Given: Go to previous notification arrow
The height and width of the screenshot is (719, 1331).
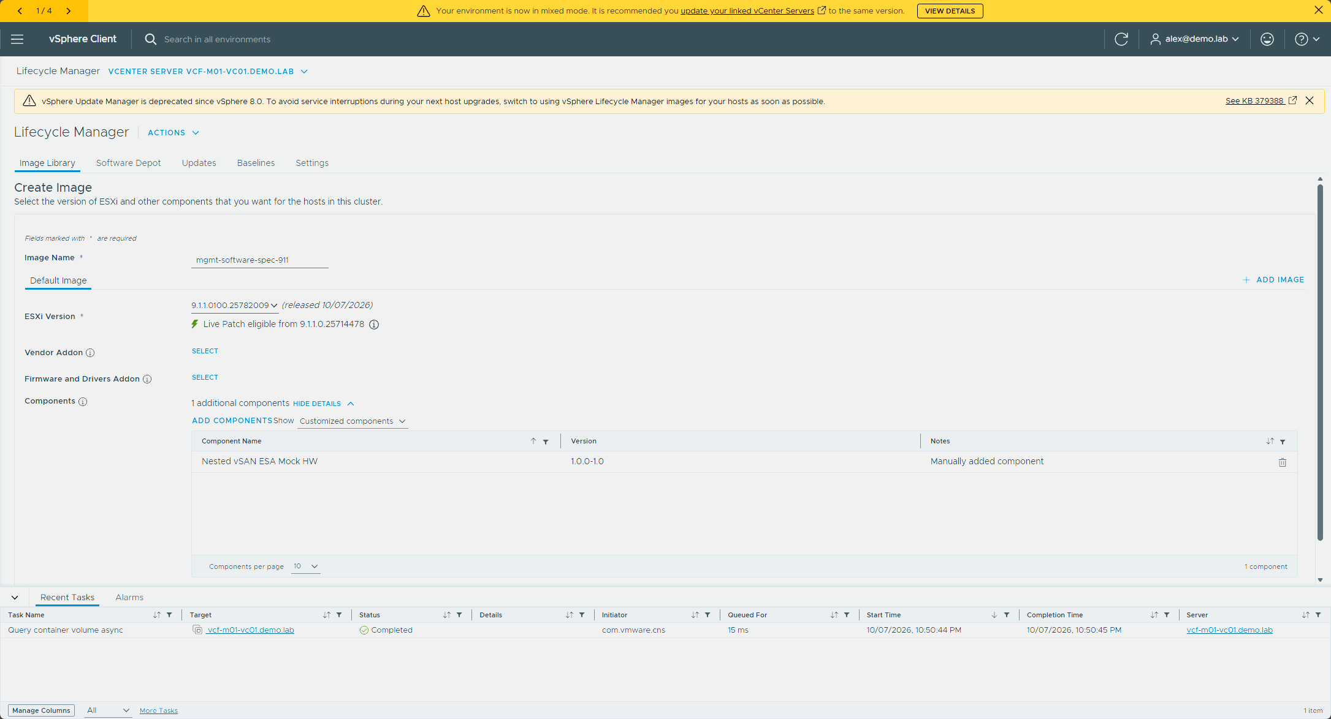Looking at the screenshot, I should (20, 11).
